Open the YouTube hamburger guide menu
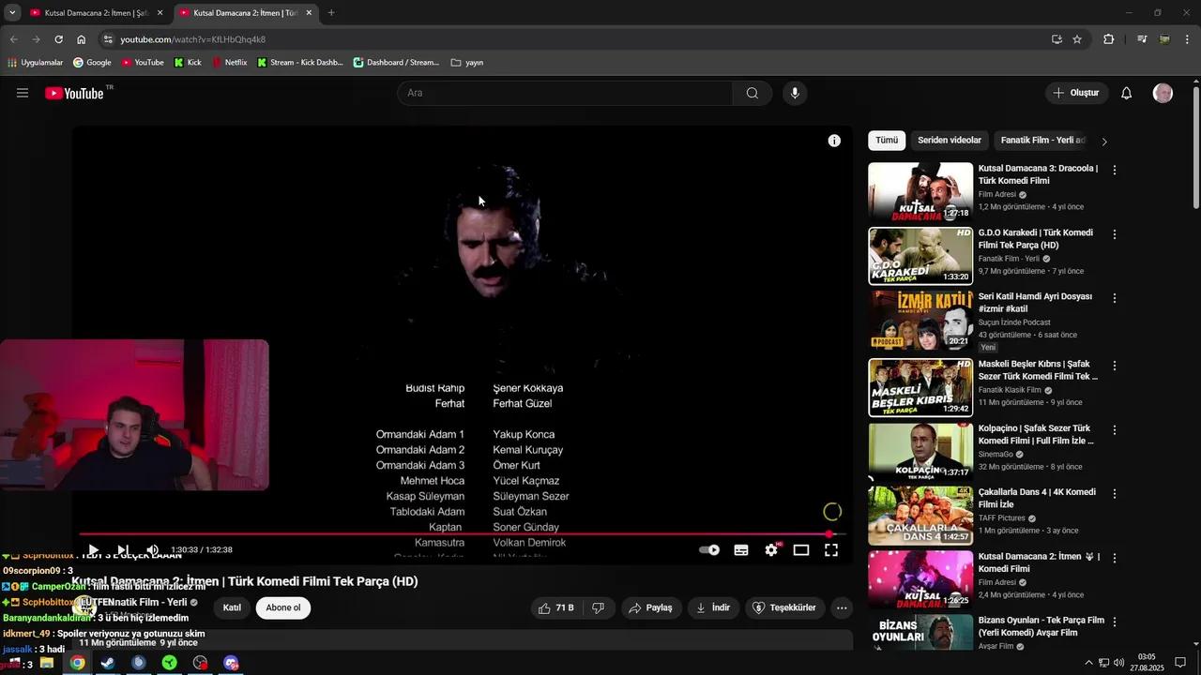This screenshot has height=675, width=1201. [23, 93]
